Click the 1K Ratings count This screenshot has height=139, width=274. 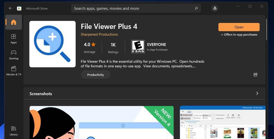click(113, 48)
